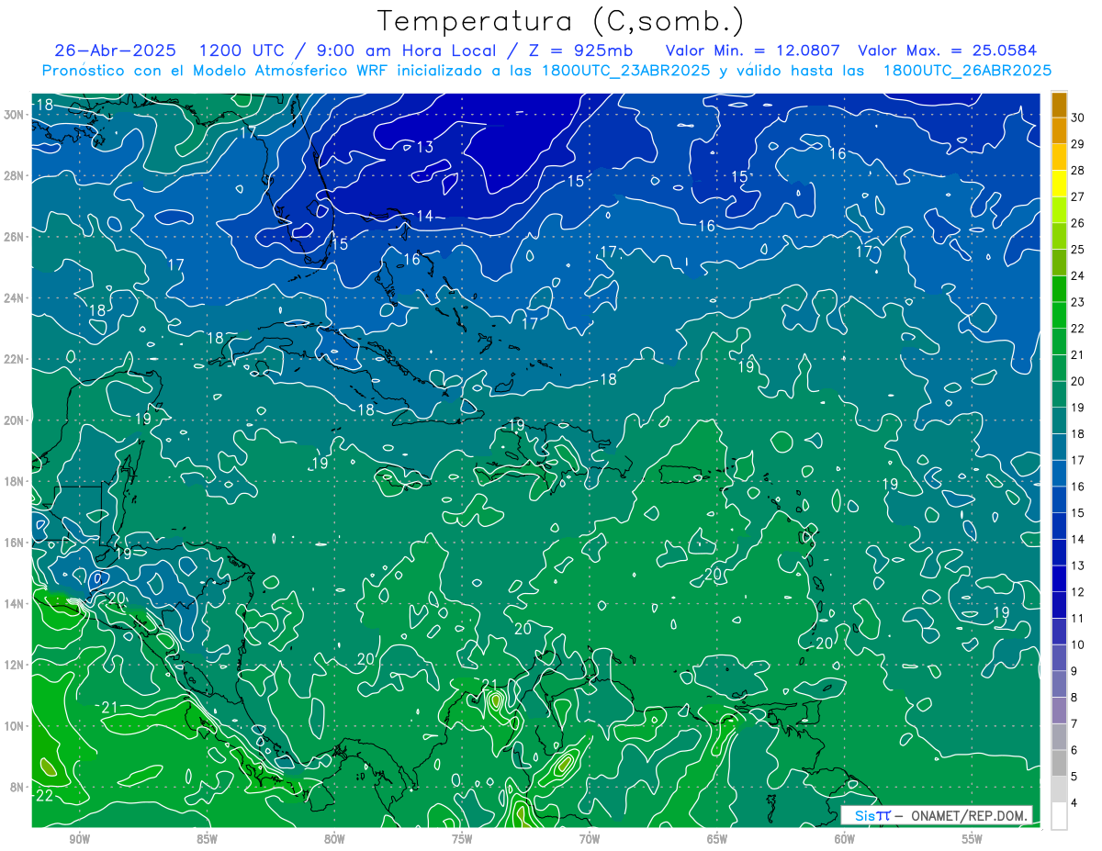Click the '30N' latitude axis label

(14, 115)
